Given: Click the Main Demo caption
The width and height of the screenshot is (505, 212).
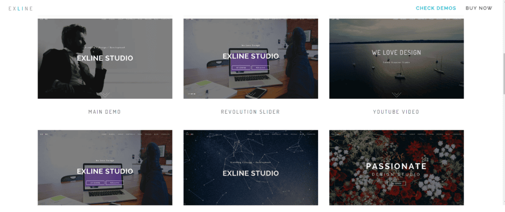Looking at the screenshot, I should coord(105,112).
